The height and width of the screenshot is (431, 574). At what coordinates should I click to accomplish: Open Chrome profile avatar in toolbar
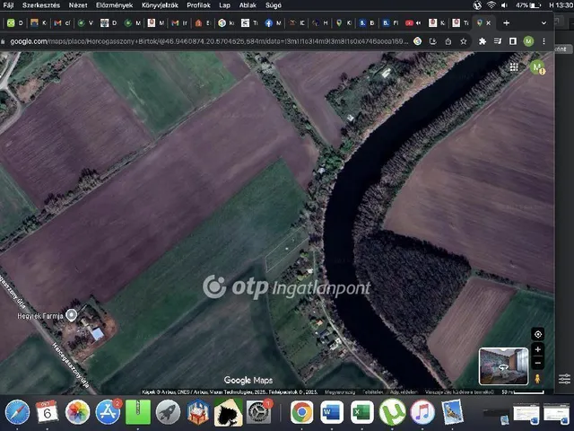(528, 41)
